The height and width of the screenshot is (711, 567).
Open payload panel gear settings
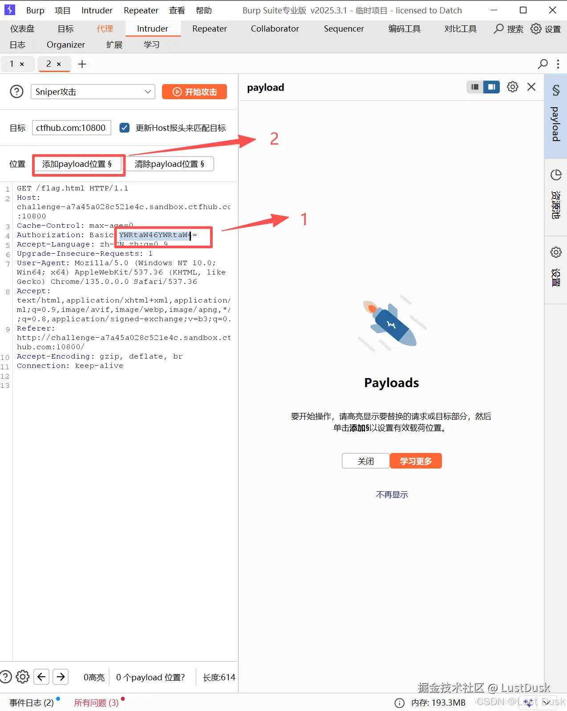(513, 87)
